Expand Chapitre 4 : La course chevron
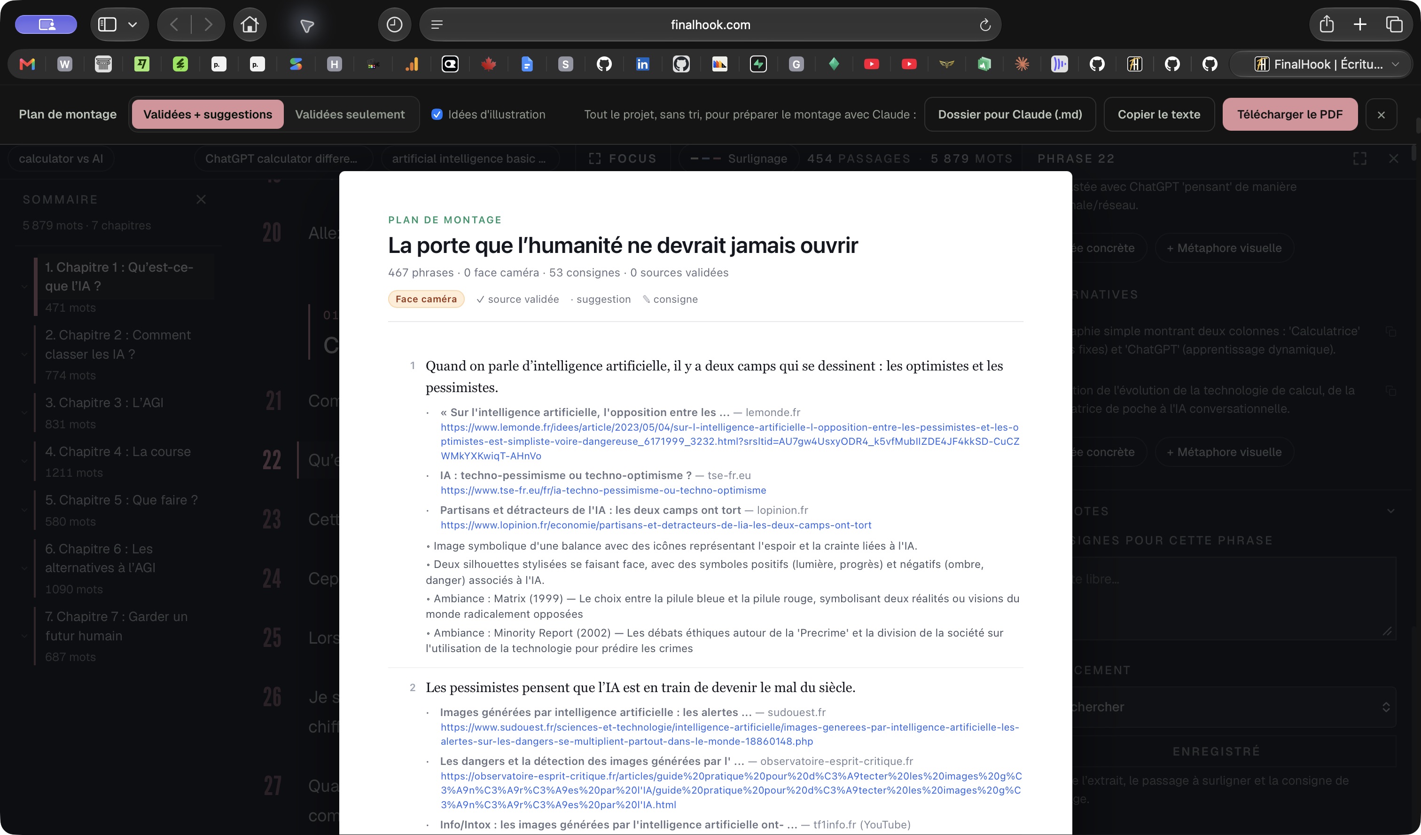The width and height of the screenshot is (1421, 835). point(24,461)
